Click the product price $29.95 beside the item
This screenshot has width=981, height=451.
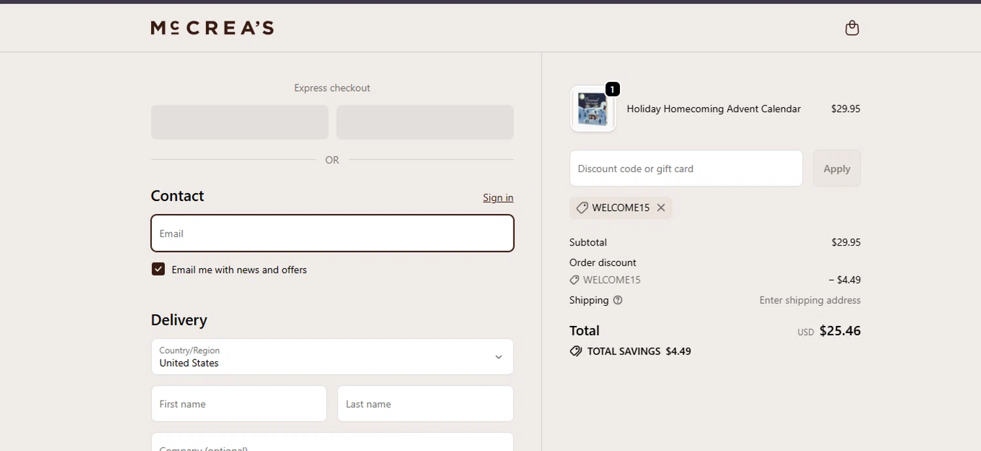tap(846, 109)
